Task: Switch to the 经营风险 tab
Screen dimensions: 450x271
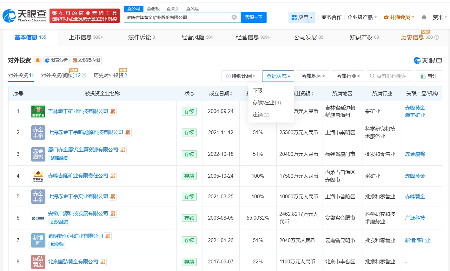Action: (x=197, y=37)
